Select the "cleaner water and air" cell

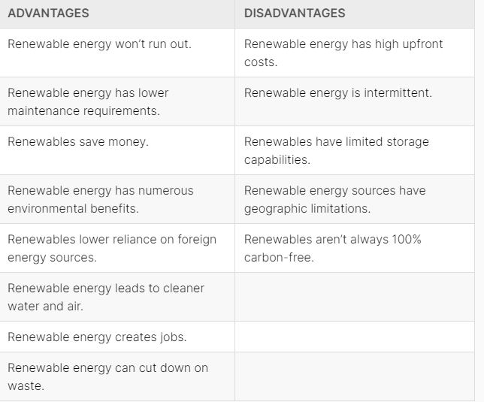click(x=105, y=297)
